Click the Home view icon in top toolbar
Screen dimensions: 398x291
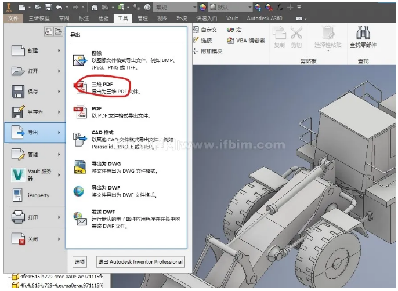(94, 8)
